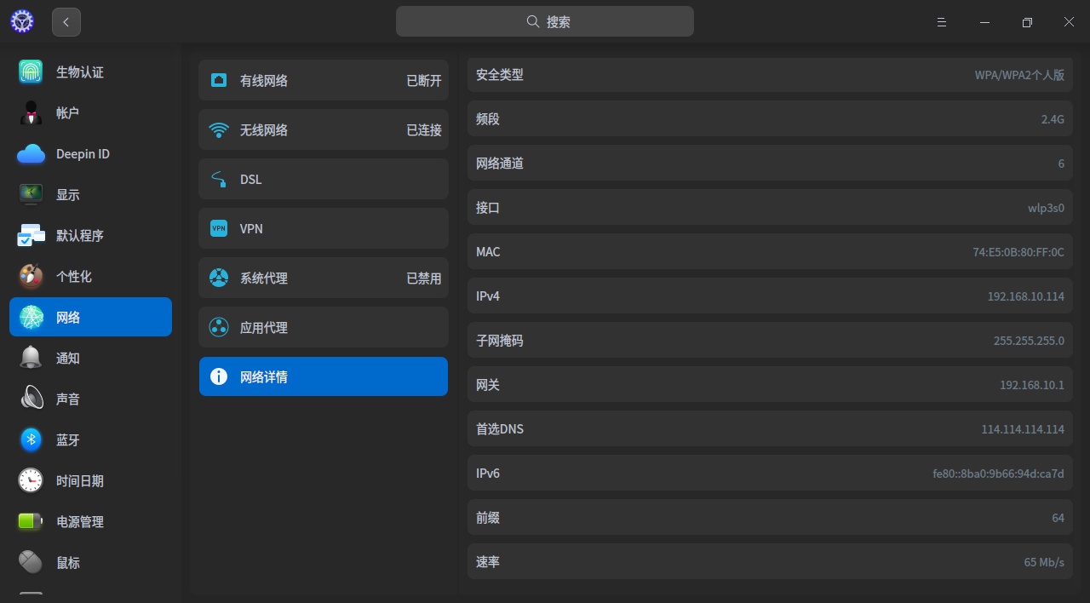Click the 网络 globe icon
1090x603 pixels.
point(32,317)
